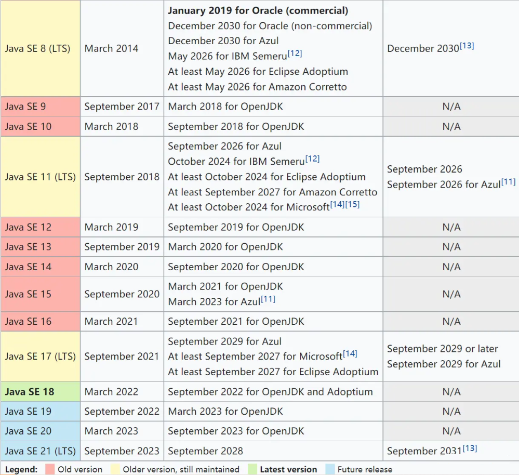Select the Java SE 15 cell
The height and width of the screenshot is (475, 519).
pyautogui.click(x=41, y=294)
